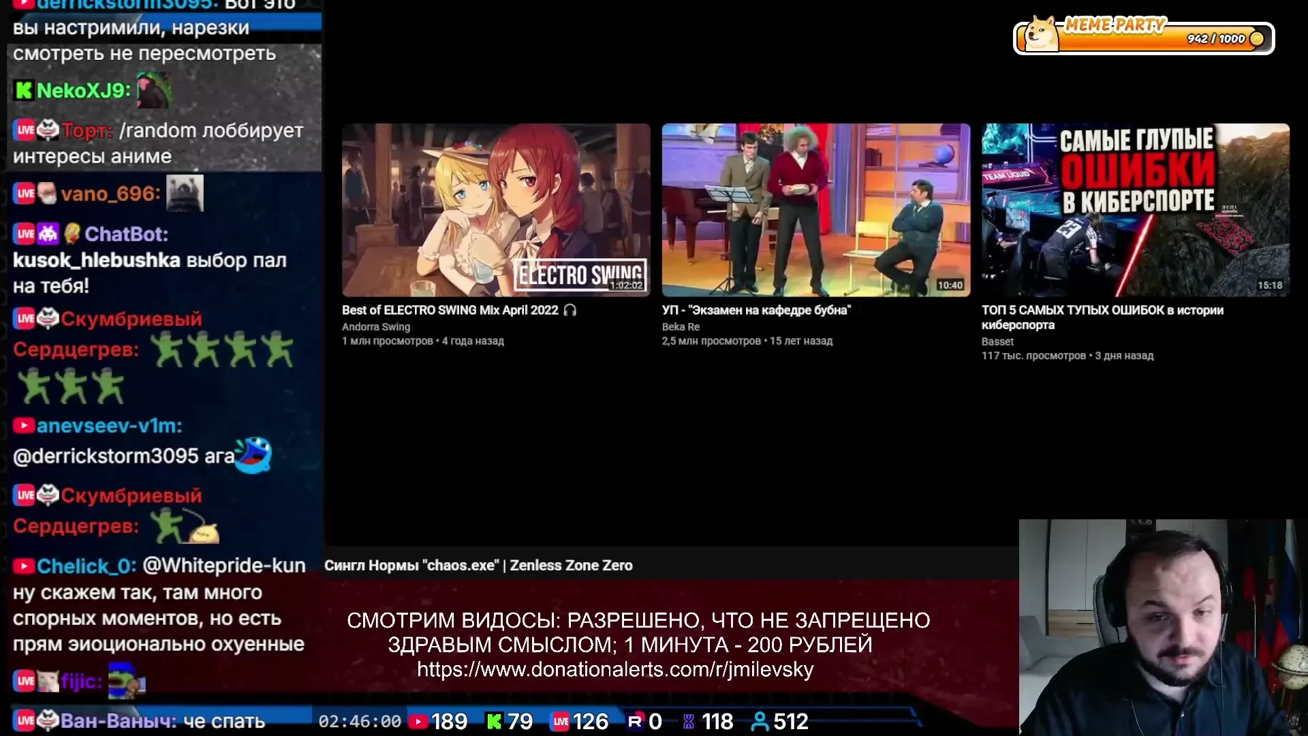Image resolution: width=1308 pixels, height=736 pixels.
Task: Visit the Beka Re channel
Action: 681,327
